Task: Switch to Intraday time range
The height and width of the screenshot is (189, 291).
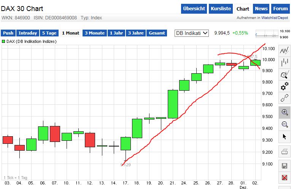Action: click(28, 33)
